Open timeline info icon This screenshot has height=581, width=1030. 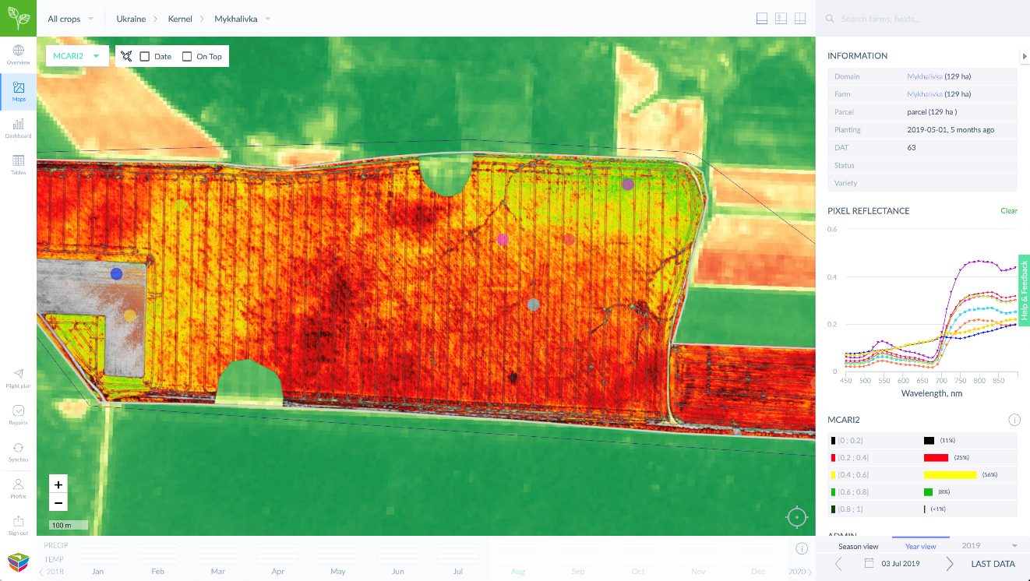802,548
